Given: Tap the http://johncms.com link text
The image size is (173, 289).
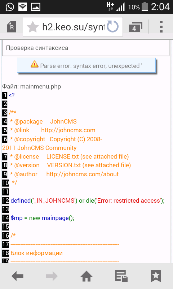Looking at the screenshot, I should pyautogui.click(x=68, y=130).
